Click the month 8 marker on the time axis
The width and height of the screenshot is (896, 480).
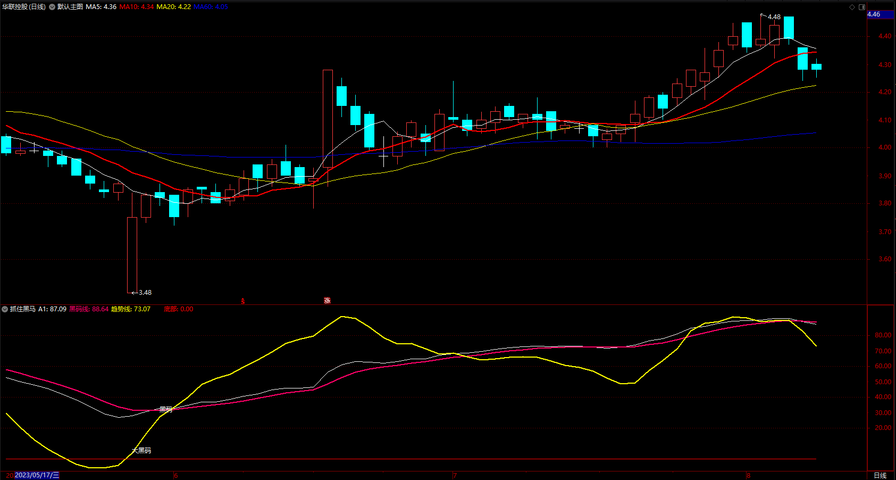(748, 476)
